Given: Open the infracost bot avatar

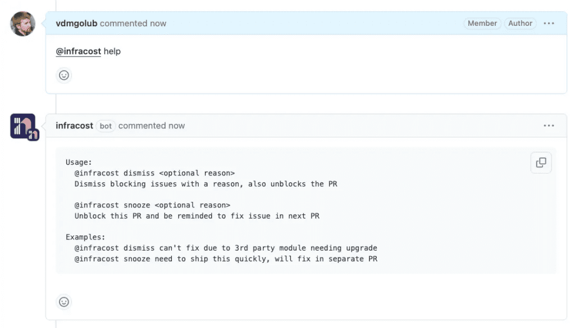Looking at the screenshot, I should (24, 127).
